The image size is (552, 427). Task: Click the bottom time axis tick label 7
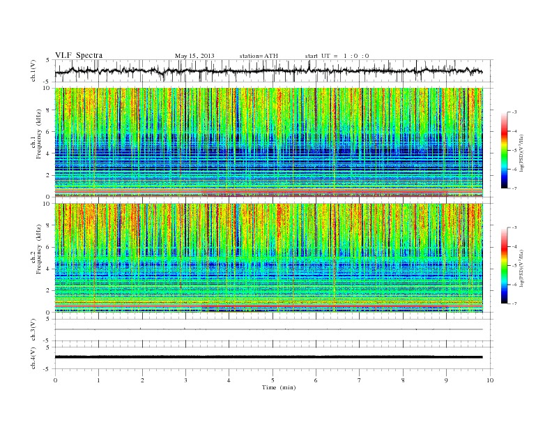[x=360, y=380]
